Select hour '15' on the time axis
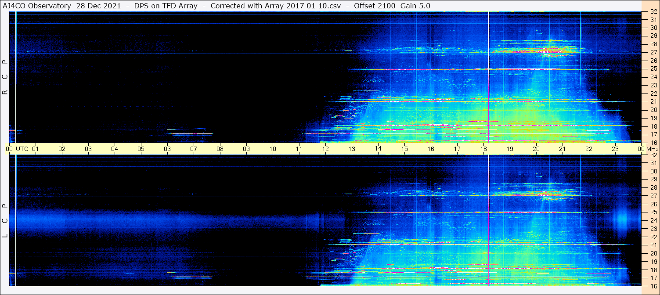This screenshot has height=295, width=660. click(404, 149)
